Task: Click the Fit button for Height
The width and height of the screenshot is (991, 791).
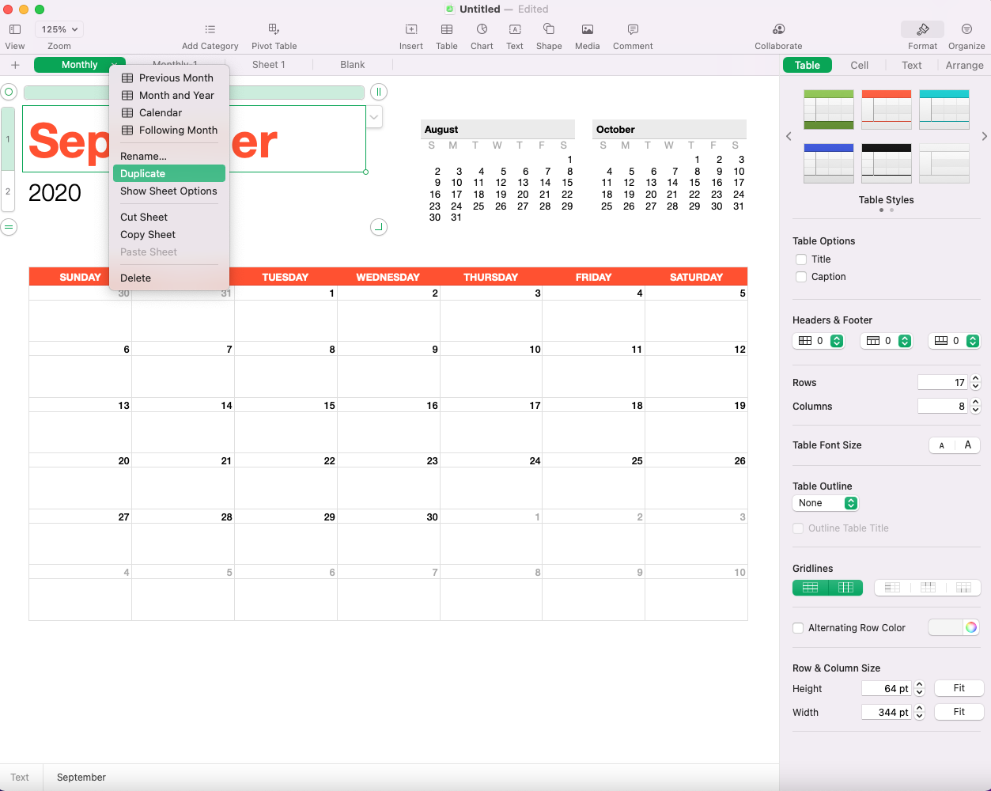Action: (959, 688)
